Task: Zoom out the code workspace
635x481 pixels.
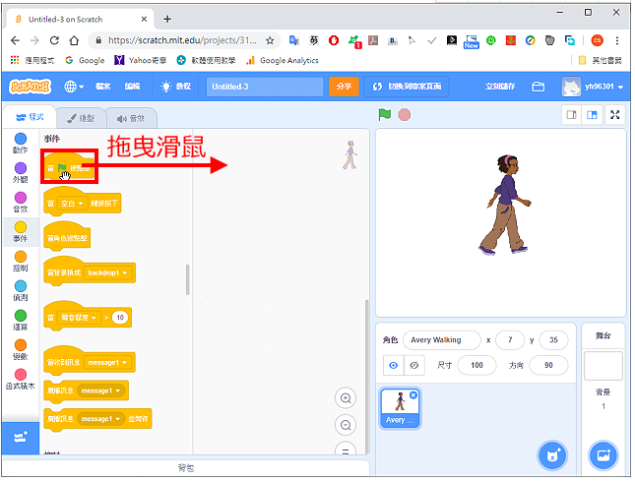Action: click(346, 426)
